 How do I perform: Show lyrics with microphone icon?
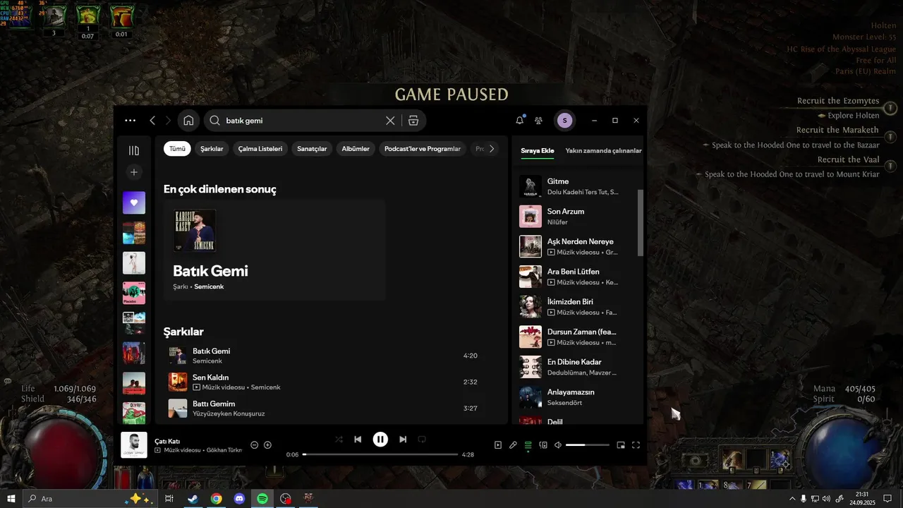point(513,445)
